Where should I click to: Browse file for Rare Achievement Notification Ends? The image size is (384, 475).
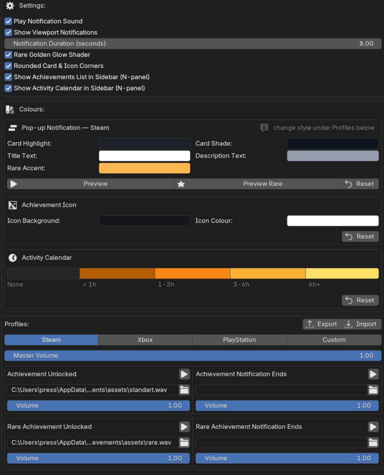pos(373,442)
